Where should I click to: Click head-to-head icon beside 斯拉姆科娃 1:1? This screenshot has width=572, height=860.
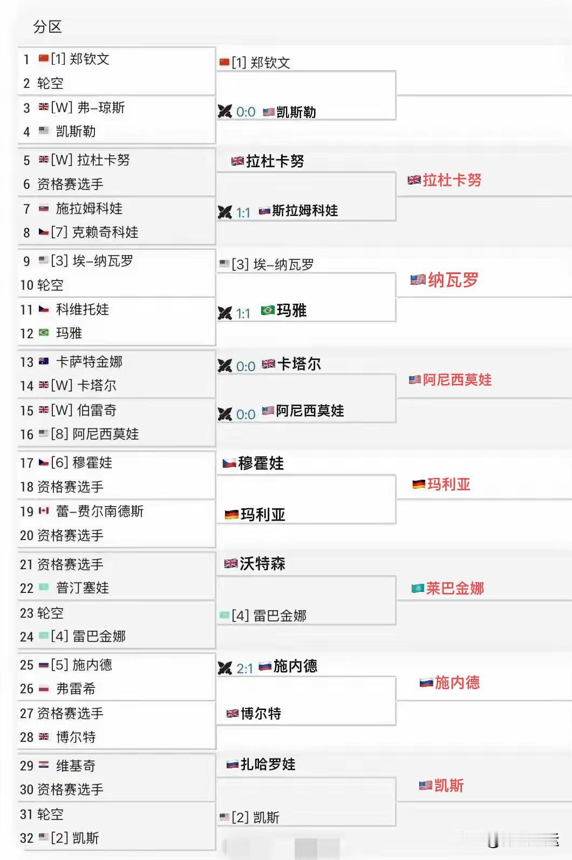pos(224,213)
